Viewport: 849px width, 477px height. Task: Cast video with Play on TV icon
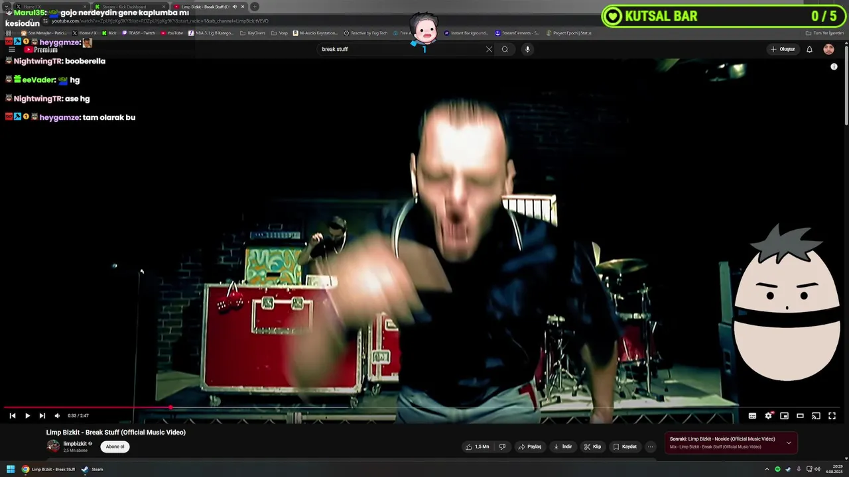(816, 415)
